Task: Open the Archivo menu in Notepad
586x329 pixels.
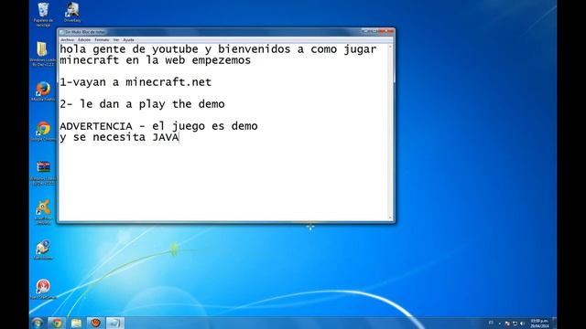Action: tap(67, 40)
